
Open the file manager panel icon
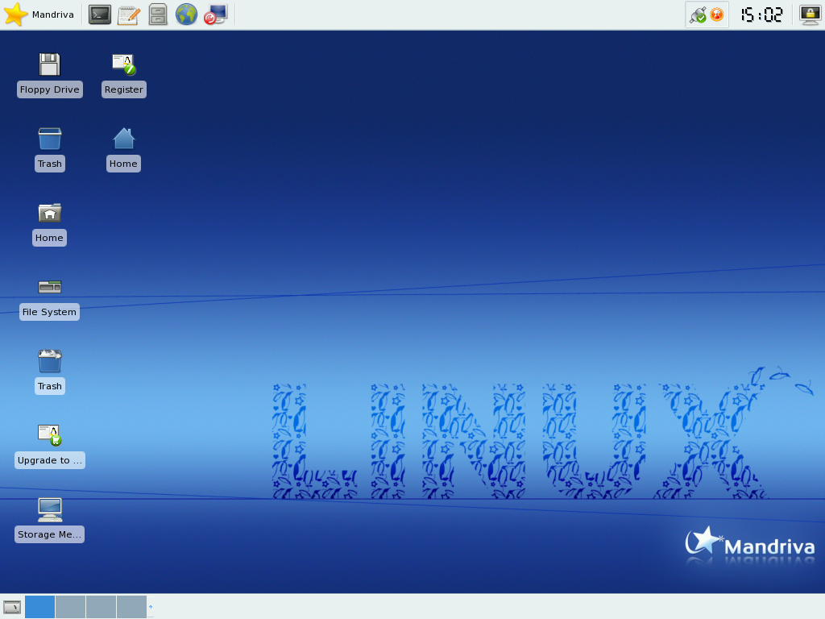click(x=158, y=14)
